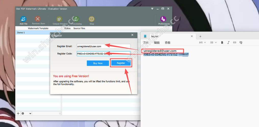Open the 编辑 menu in Notepad
The image size is (259, 127).
[157, 43]
